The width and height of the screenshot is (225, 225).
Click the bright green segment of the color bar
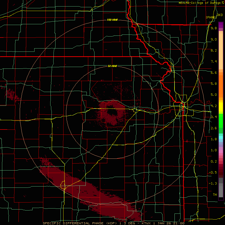pyautogui.click(x=221, y=121)
